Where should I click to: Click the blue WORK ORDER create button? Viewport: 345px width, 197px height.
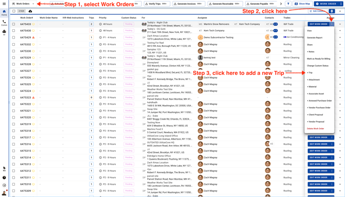tap(326, 4)
